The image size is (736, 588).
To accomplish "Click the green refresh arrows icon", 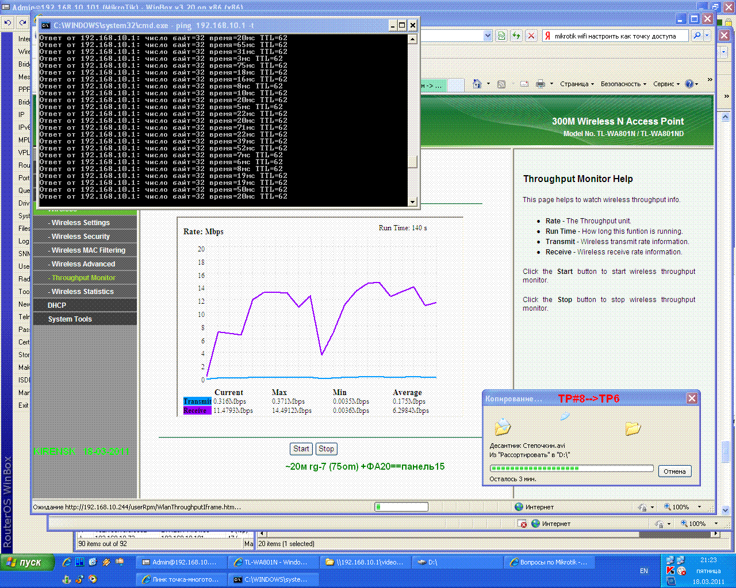I will pos(516,36).
